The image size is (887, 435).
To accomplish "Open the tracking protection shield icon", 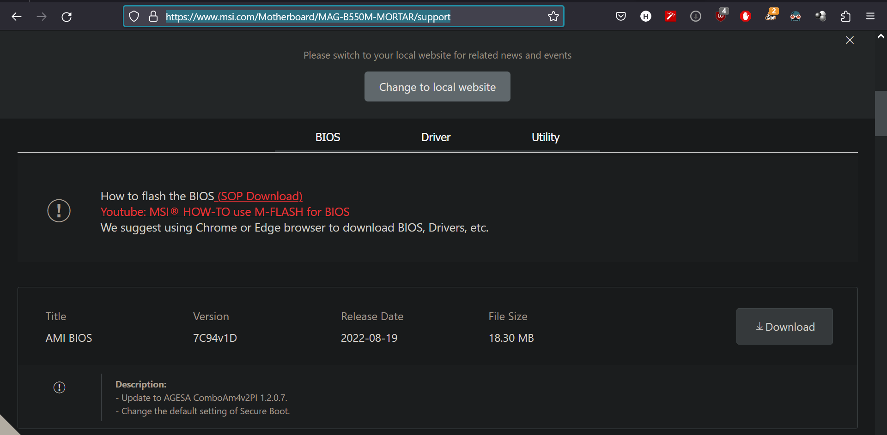I will coord(134,17).
